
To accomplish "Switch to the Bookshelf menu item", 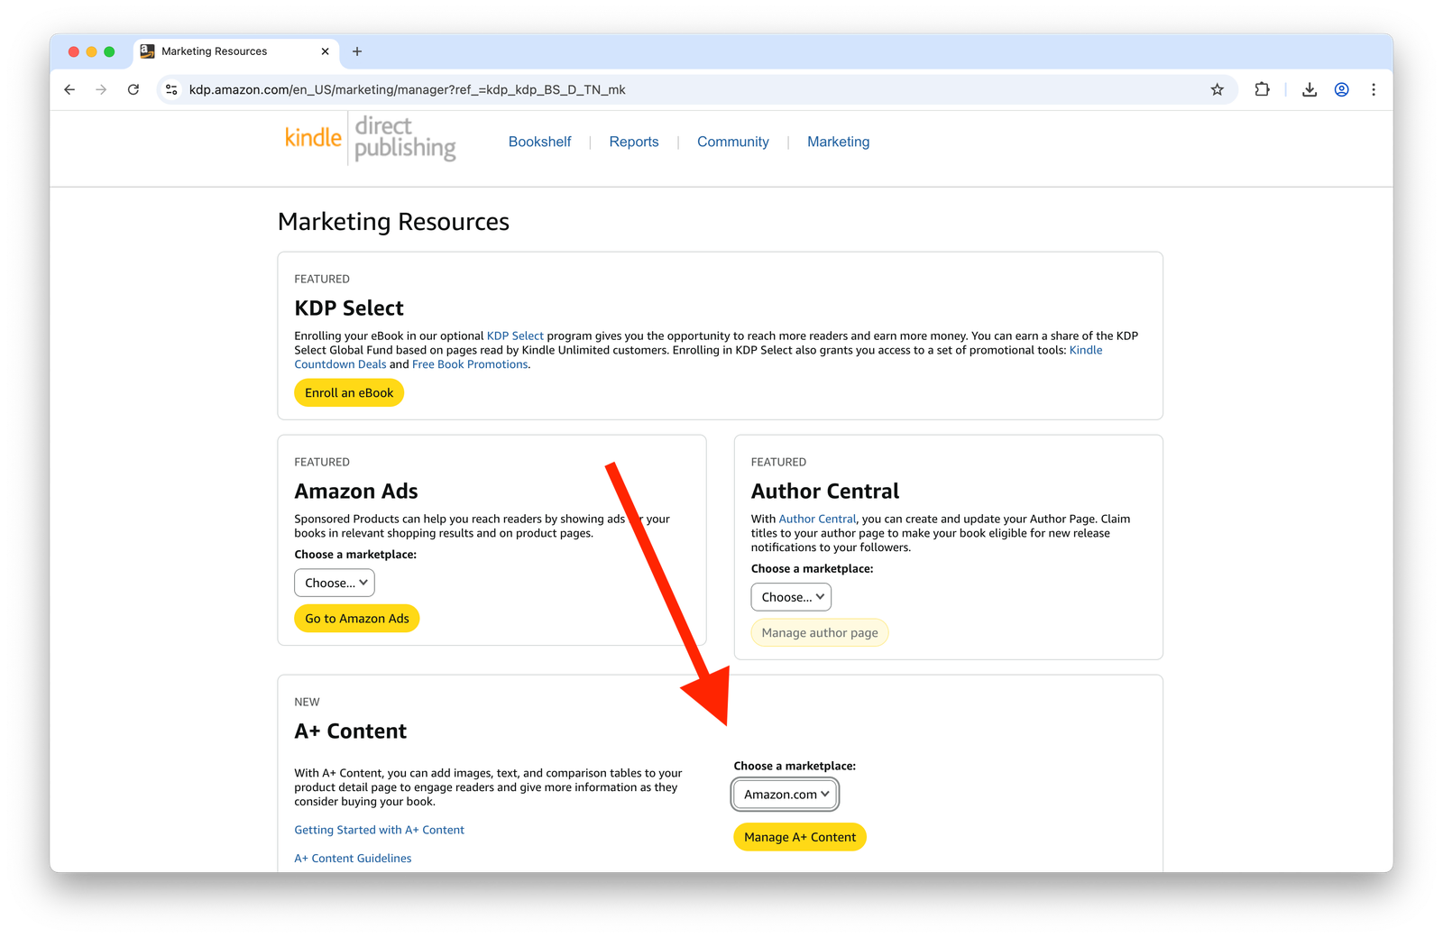I will coord(539,142).
